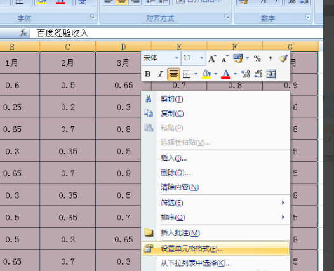The height and width of the screenshot is (271, 334).
Task: Open the font size 11 dropdown
Action: [201, 58]
